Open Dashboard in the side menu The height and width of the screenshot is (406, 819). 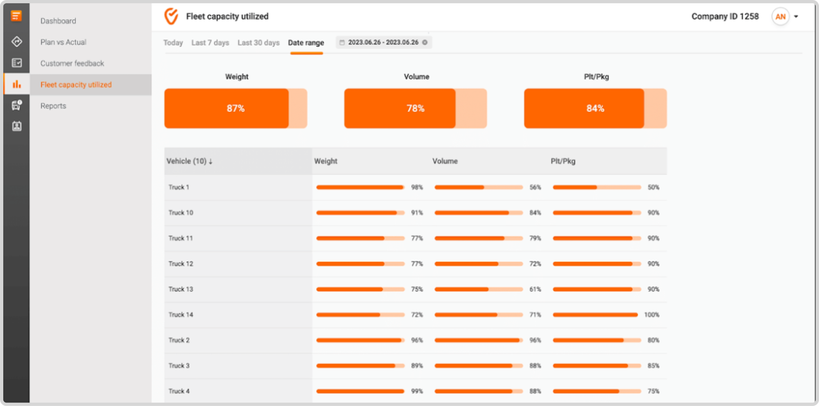(x=58, y=21)
